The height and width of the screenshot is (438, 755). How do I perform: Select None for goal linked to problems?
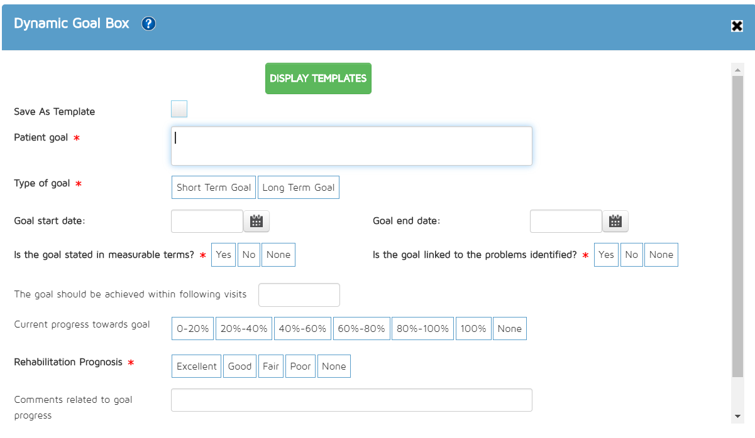[661, 255]
